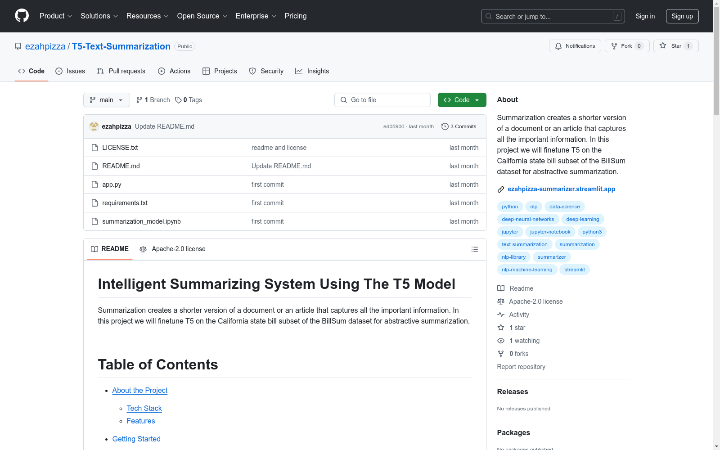720x450 pixels.
Task: Open the Tech Stack contents link
Action: click(x=144, y=408)
